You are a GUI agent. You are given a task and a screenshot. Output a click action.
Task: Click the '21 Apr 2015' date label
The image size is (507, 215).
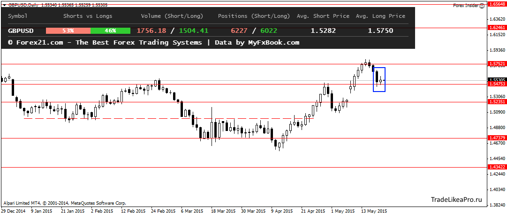(313, 211)
